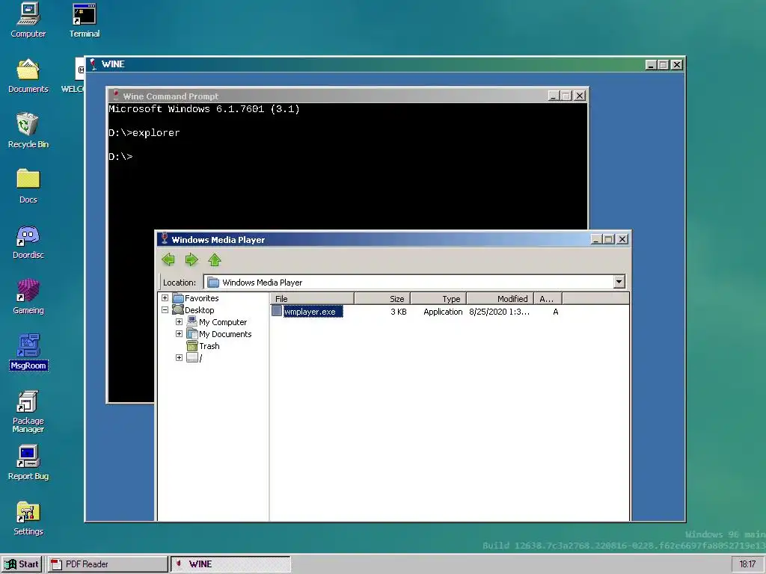Screen dimensions: 766x574
Task: Click the taskbar clock showing 18:17
Action: click(x=747, y=564)
